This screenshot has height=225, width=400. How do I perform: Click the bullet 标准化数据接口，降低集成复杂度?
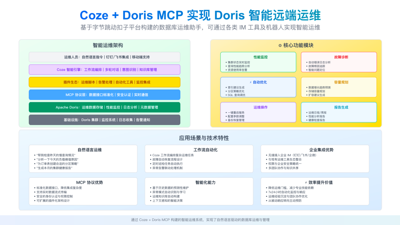59,188
